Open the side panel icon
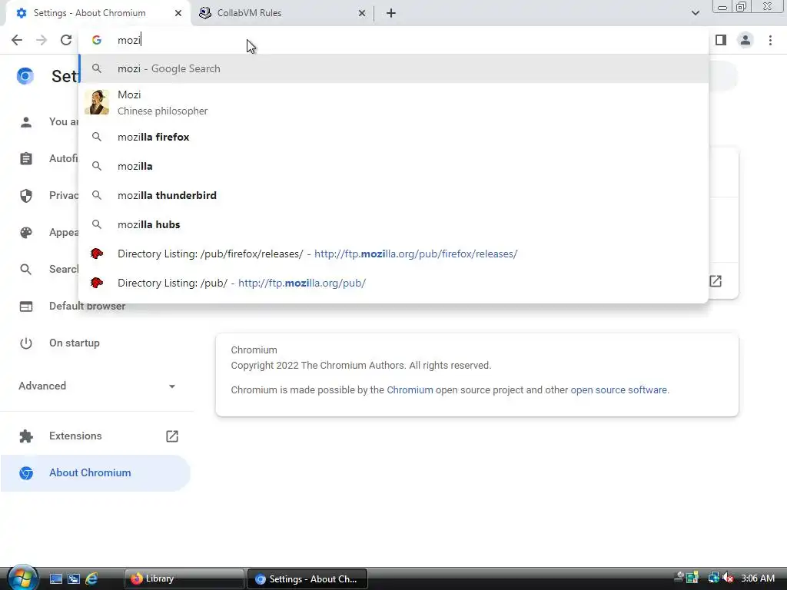 (x=721, y=40)
